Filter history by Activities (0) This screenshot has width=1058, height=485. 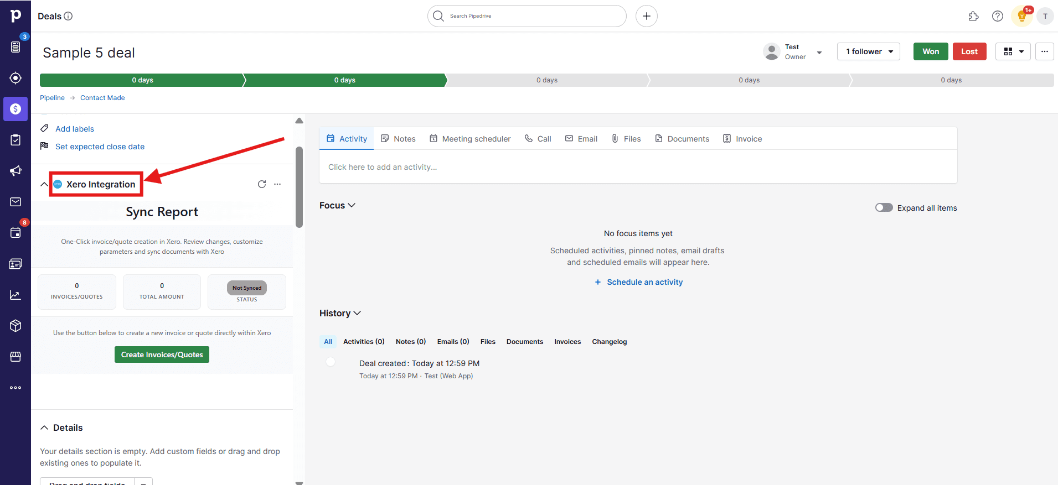[364, 342]
